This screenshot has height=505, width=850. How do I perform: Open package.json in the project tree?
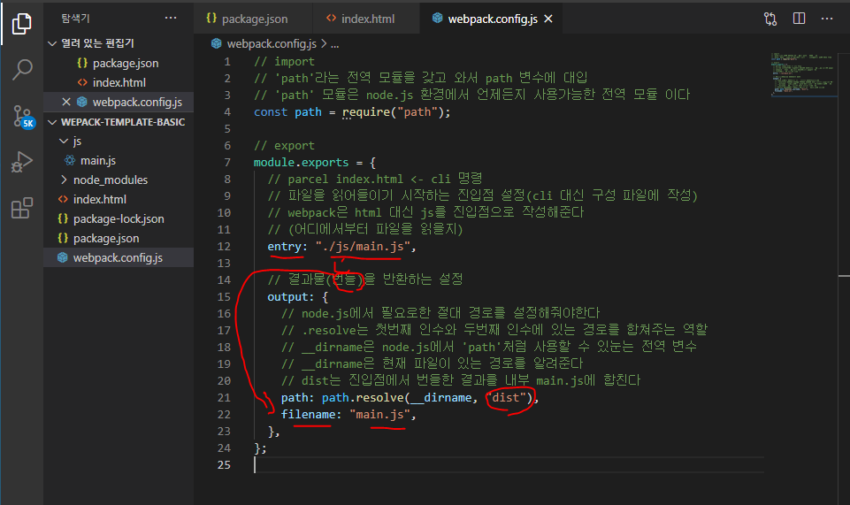coord(119,239)
